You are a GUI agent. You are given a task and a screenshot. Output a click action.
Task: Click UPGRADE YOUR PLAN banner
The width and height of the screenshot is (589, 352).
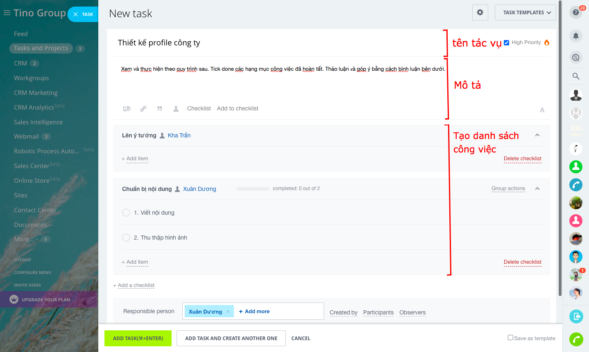49,299
